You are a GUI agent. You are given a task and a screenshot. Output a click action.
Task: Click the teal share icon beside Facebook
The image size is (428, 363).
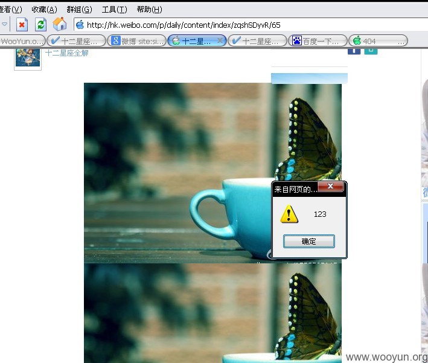371,51
